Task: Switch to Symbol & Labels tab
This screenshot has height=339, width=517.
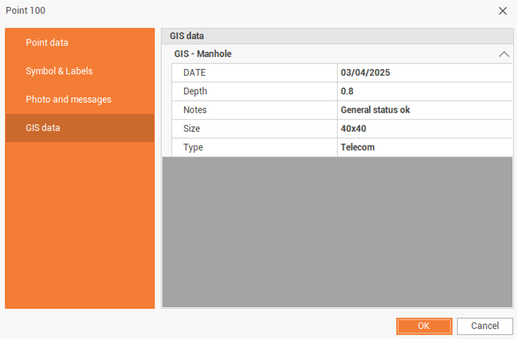Action: point(59,71)
